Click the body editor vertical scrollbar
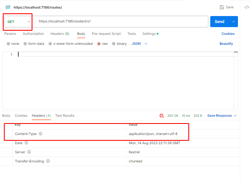Viewport: 251px width, 182px height. point(236,80)
